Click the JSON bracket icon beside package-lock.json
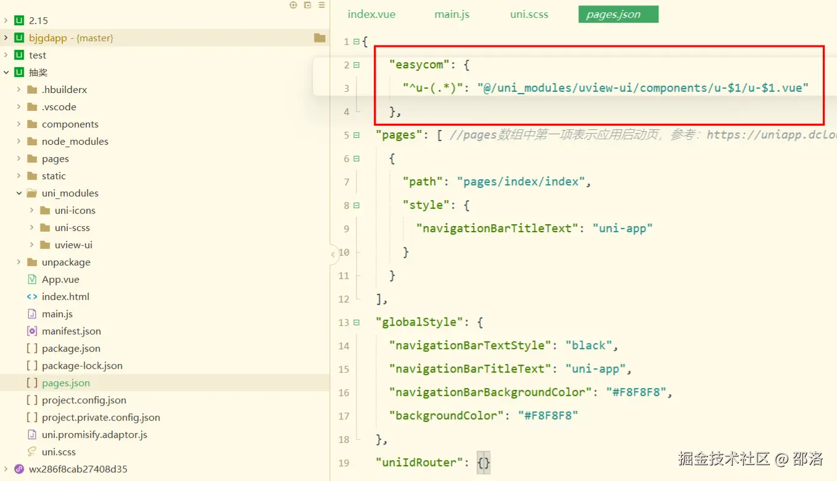The width and height of the screenshot is (837, 481). coord(32,365)
